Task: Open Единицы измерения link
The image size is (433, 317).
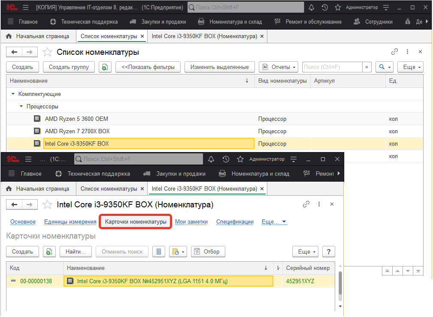Action: pyautogui.click(x=70, y=222)
